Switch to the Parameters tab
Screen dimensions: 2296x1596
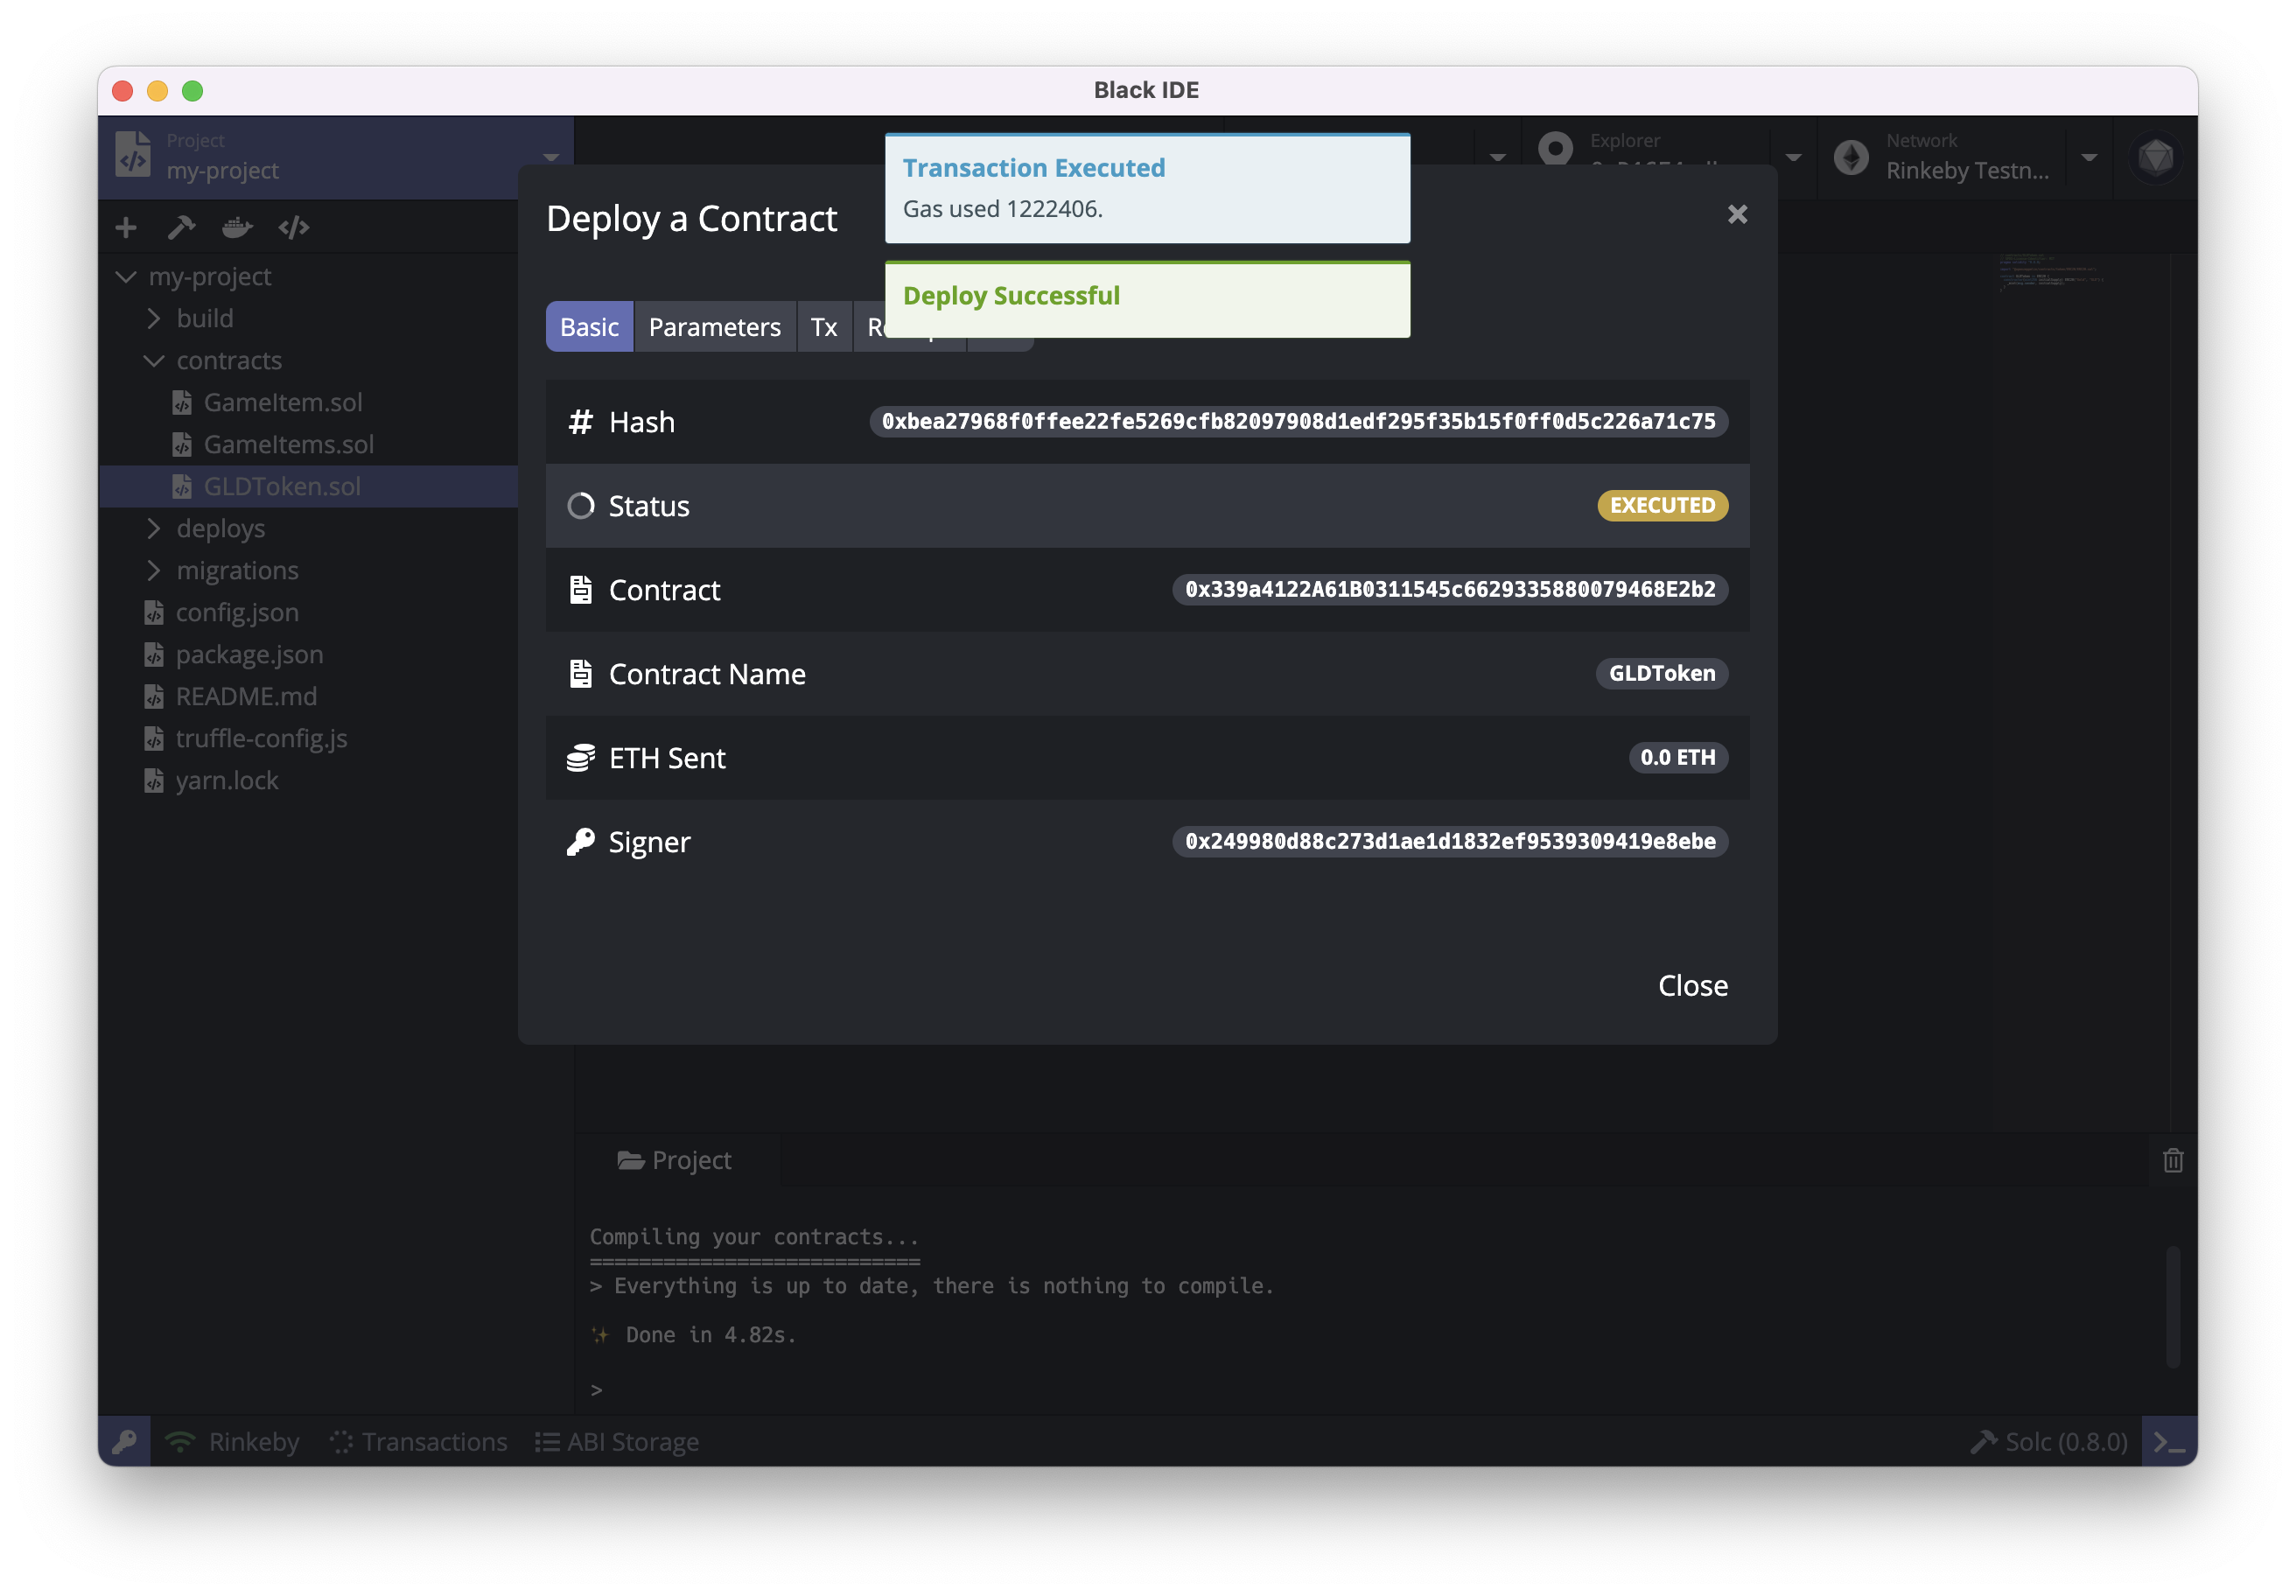coord(714,327)
